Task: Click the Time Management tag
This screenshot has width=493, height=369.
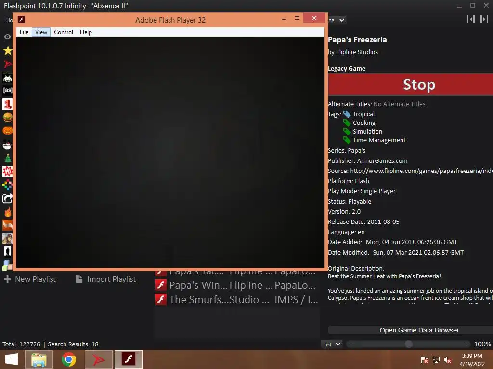Action: point(379,140)
